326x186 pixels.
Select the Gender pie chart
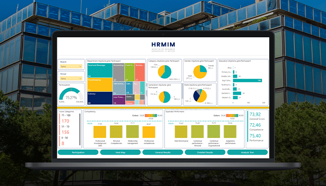(200, 71)
